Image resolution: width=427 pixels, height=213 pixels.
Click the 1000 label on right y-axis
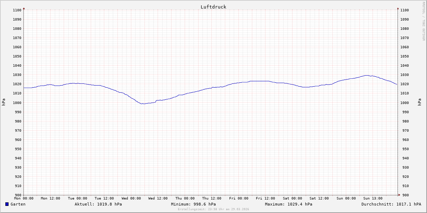[x=405, y=103]
